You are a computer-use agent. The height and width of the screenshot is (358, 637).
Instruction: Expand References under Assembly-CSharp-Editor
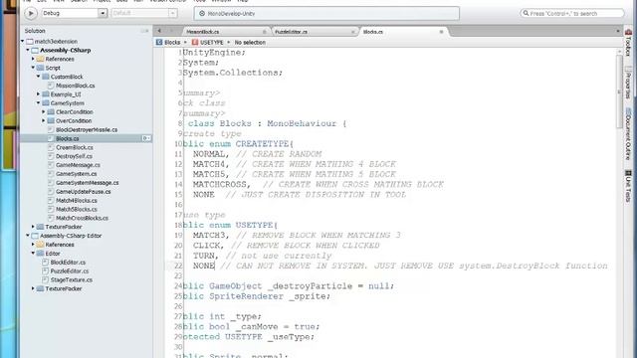pyautogui.click(x=33, y=245)
